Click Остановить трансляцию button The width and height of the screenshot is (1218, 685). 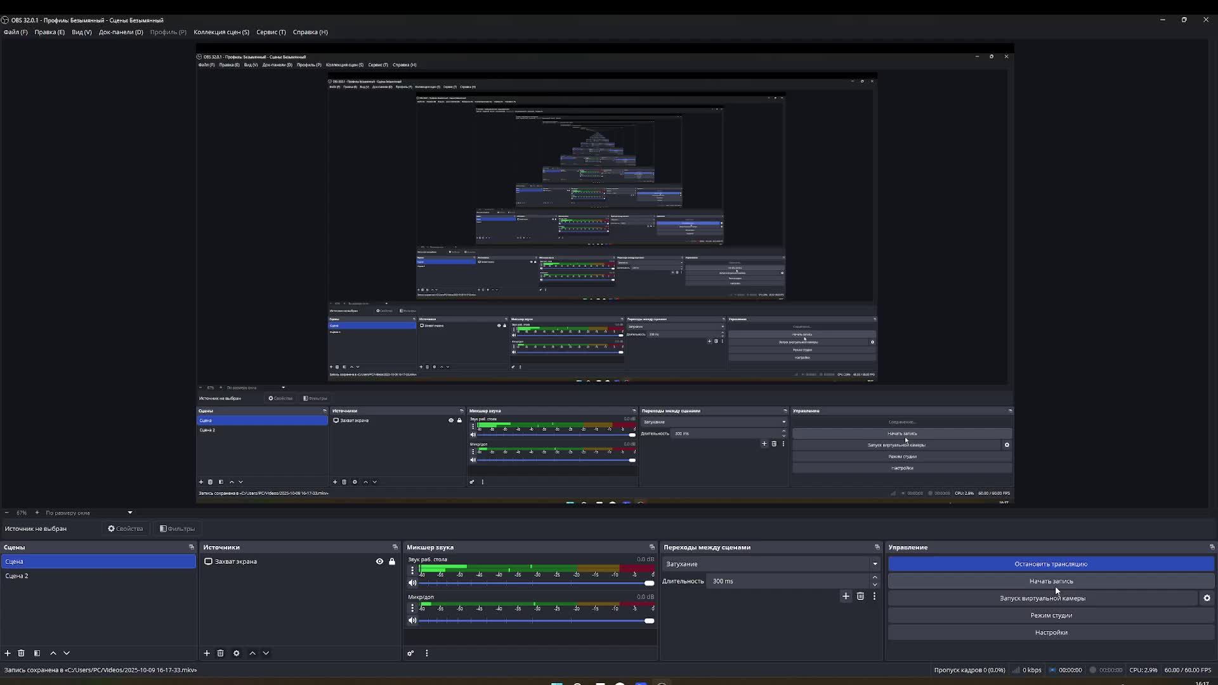(x=1051, y=564)
